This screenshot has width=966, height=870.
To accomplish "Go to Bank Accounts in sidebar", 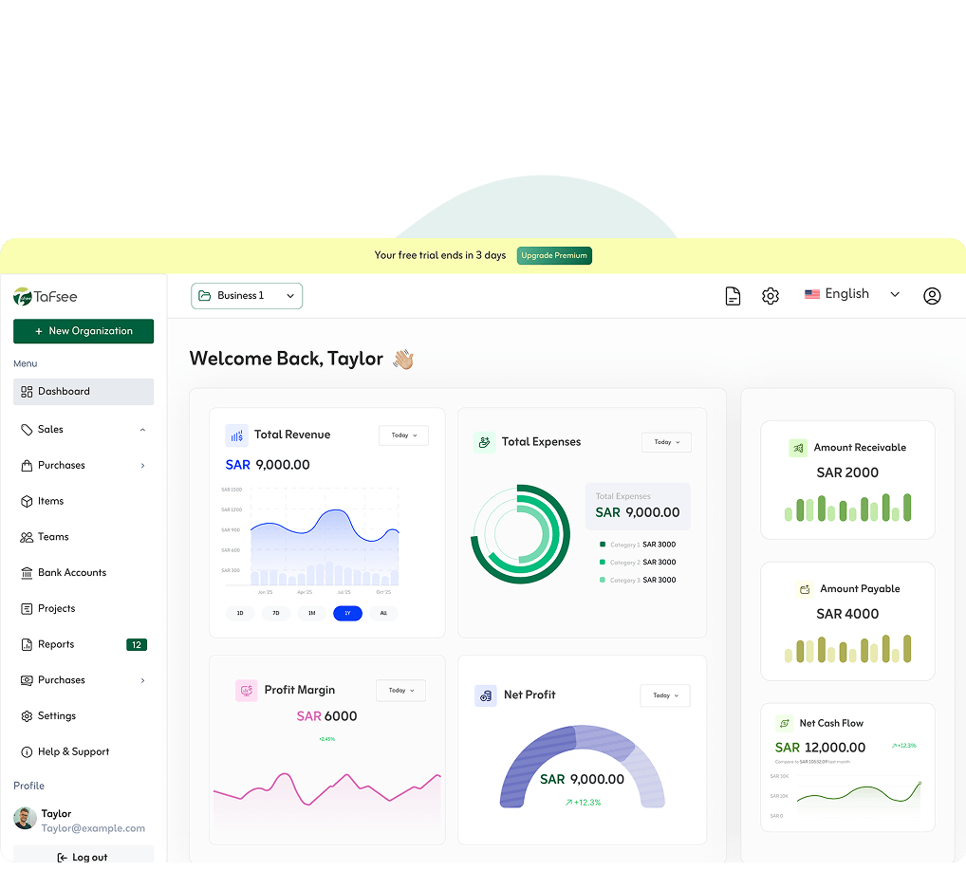I will [71, 573].
